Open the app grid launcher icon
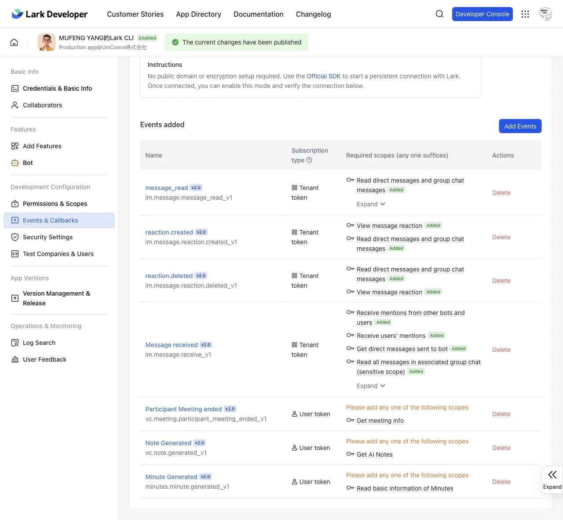 coord(525,14)
